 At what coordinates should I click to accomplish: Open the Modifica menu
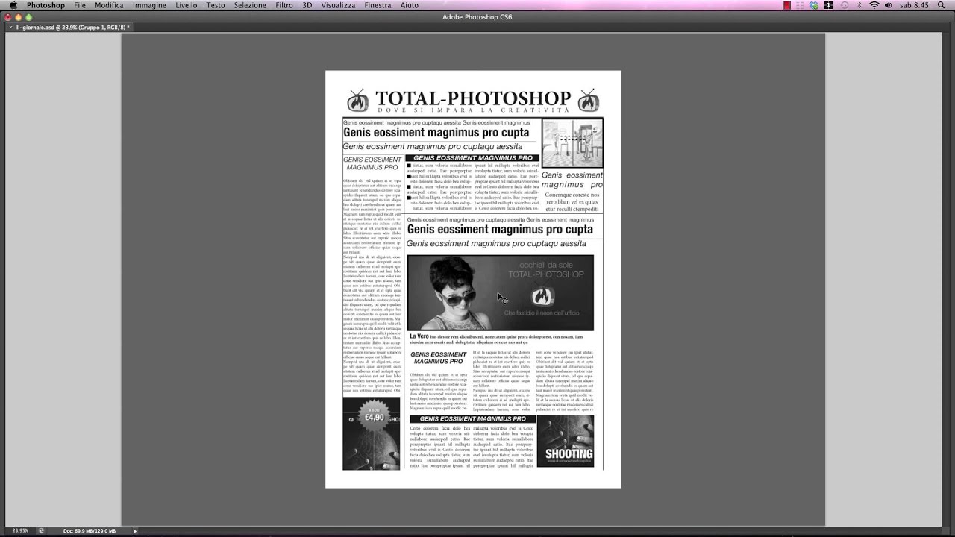109,5
